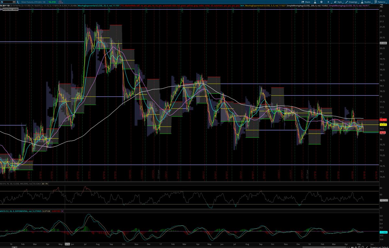Select the RSI study header label
389x248 pixels.
[16, 184]
